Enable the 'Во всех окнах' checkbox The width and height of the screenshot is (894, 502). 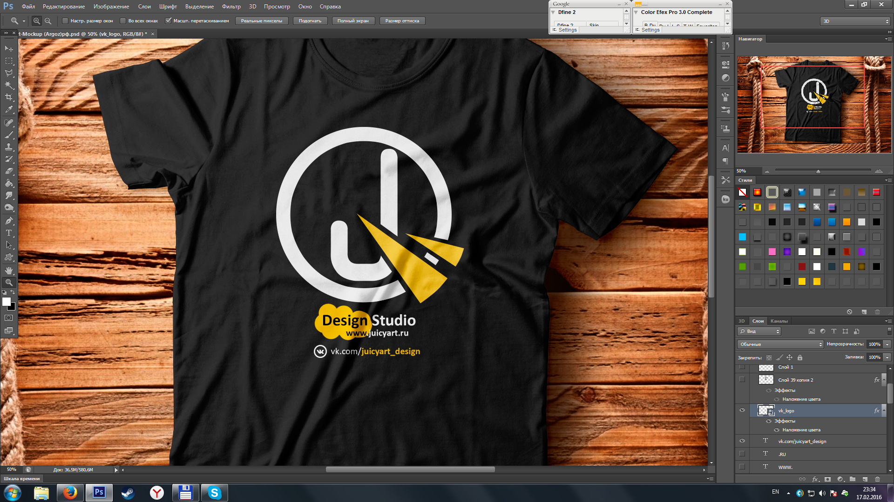(x=123, y=21)
